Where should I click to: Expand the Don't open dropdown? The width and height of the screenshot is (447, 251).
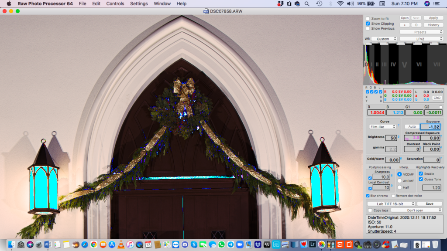click(x=416, y=210)
